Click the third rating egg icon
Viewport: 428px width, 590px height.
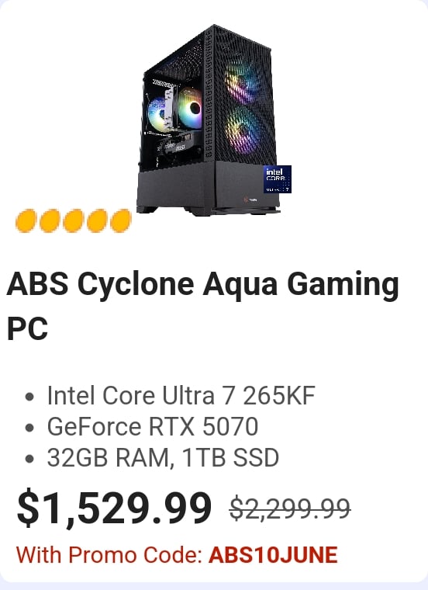[x=74, y=220]
